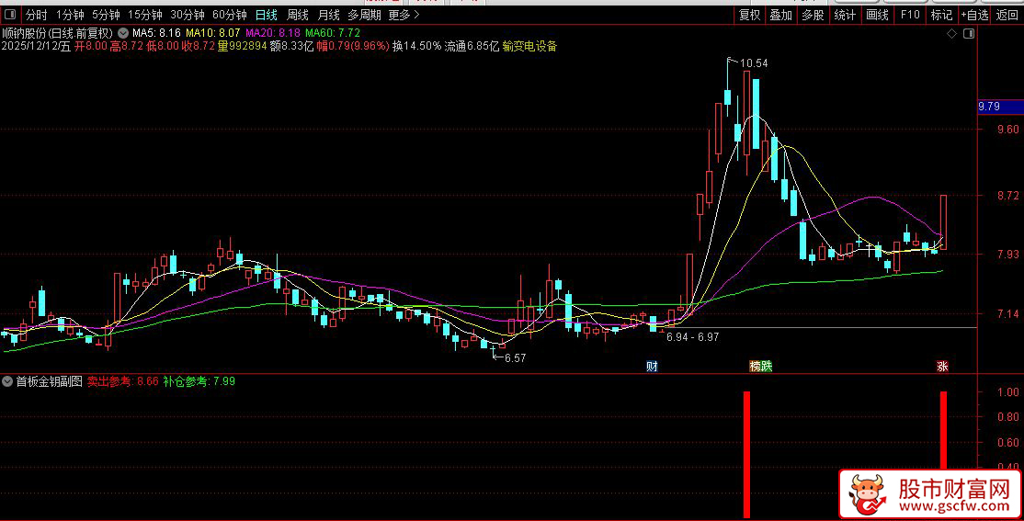Click the 复权 adjustment button

(750, 15)
